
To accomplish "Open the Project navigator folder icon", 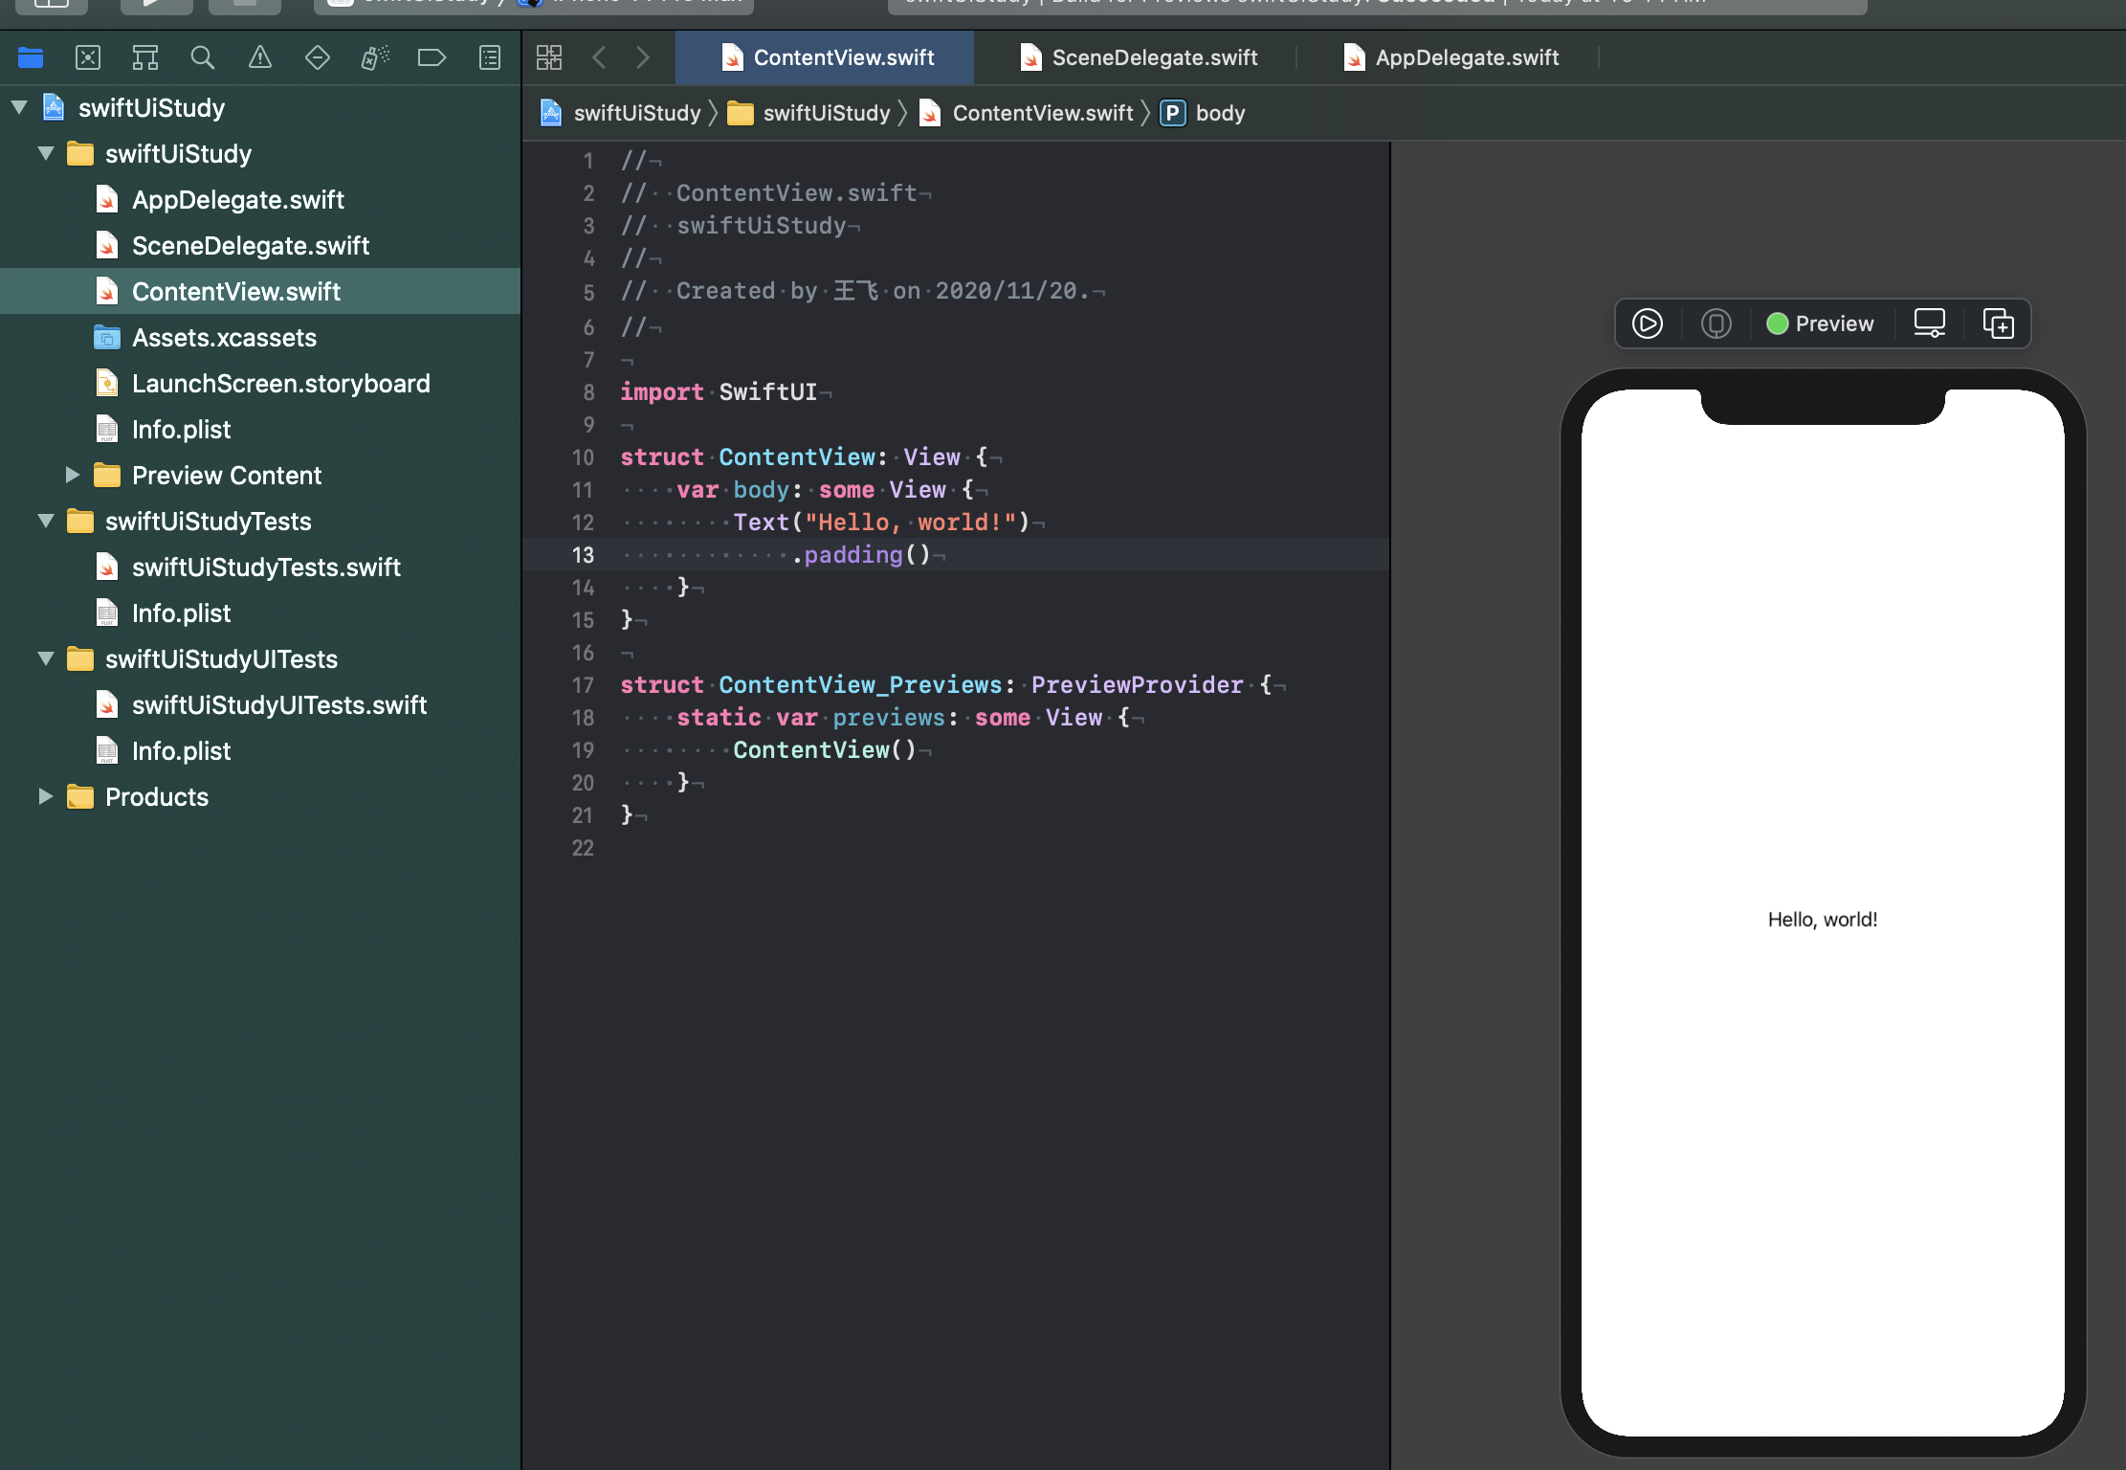I will (31, 57).
